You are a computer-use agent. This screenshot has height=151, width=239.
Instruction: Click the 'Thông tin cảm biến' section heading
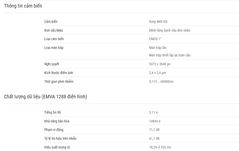(x=23, y=6)
